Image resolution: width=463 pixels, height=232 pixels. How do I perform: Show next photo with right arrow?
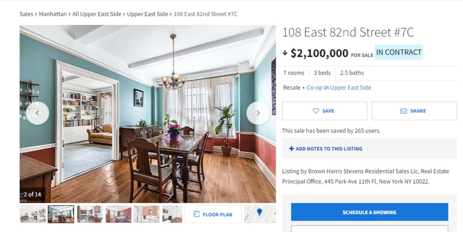(258, 113)
